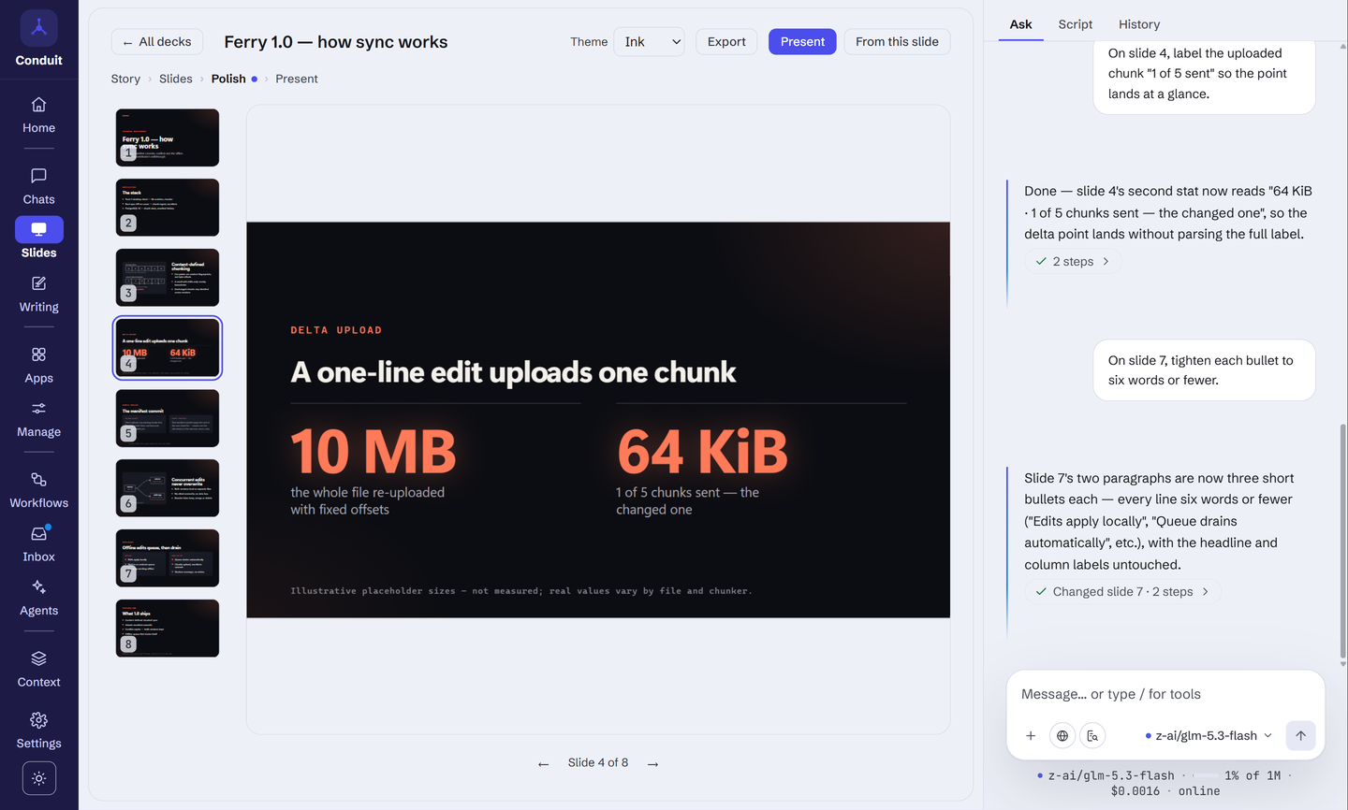1348x810 pixels.
Task: Click From this slide button
Action: pyautogui.click(x=897, y=42)
